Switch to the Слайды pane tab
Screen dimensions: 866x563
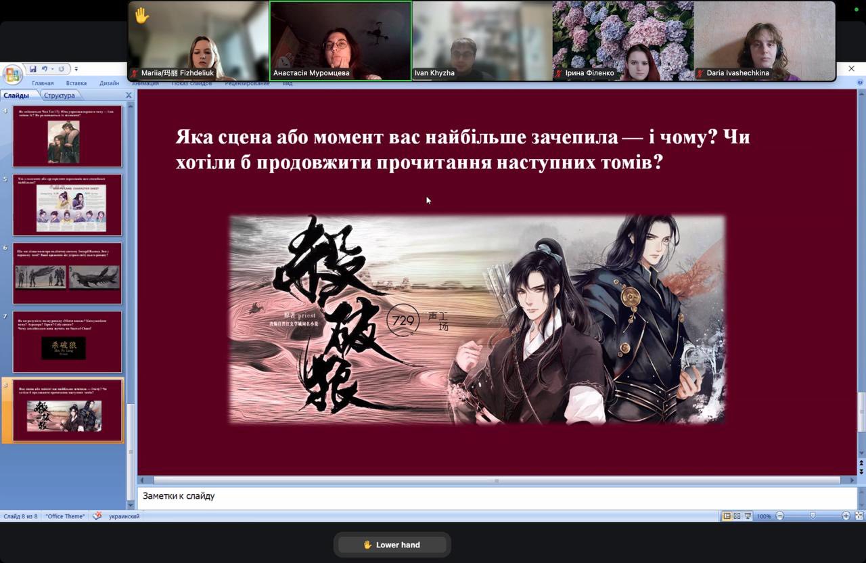point(16,95)
